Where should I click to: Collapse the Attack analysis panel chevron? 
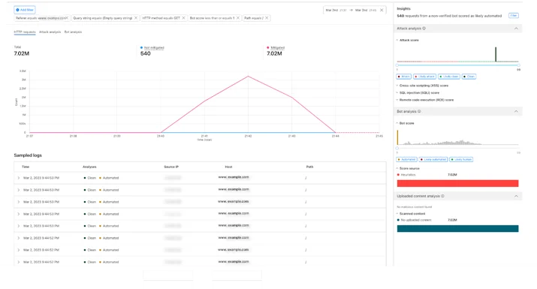click(516, 29)
